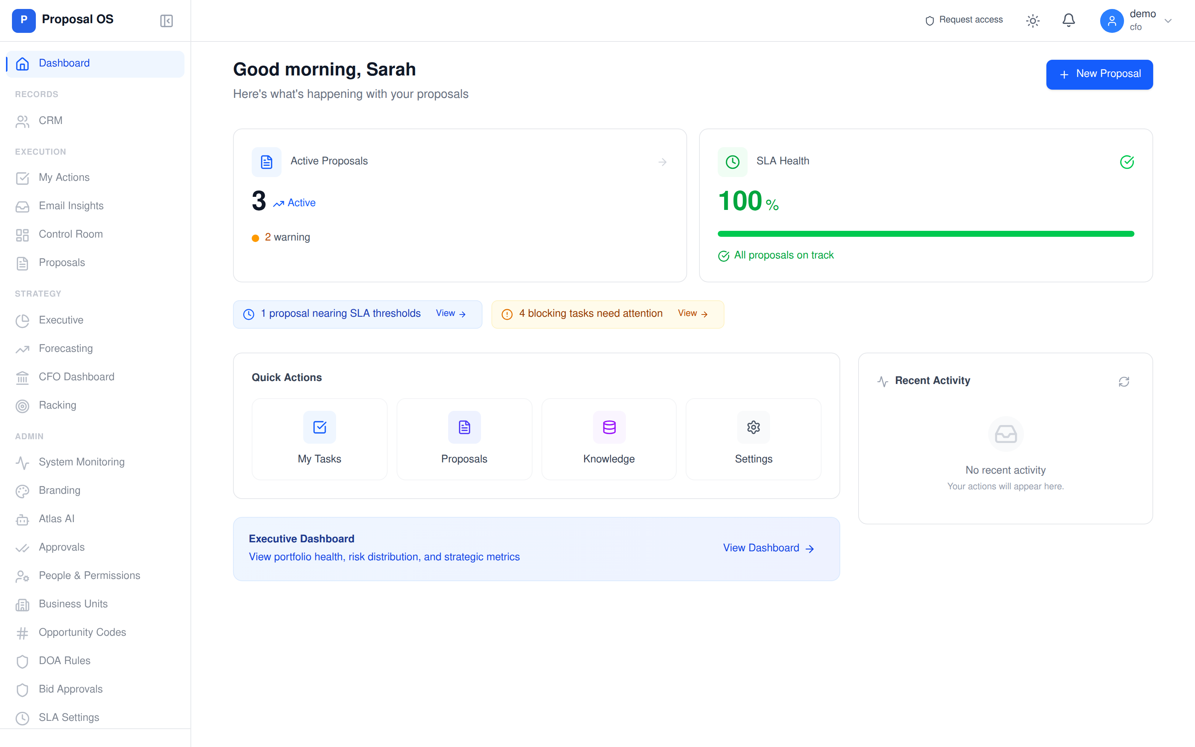1195x747 pixels.
Task: Open Active Proposals via the arrow
Action: pos(662,162)
